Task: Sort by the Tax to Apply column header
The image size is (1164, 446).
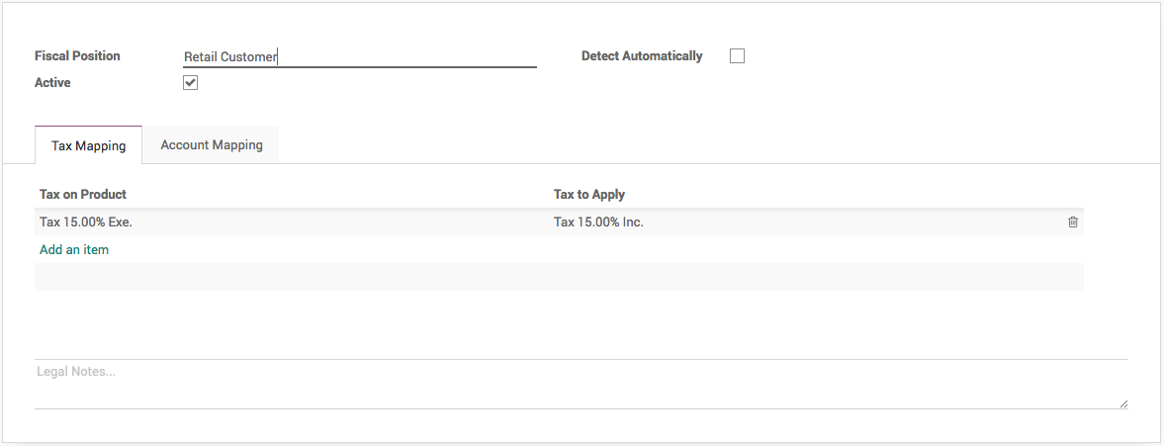Action: point(589,195)
